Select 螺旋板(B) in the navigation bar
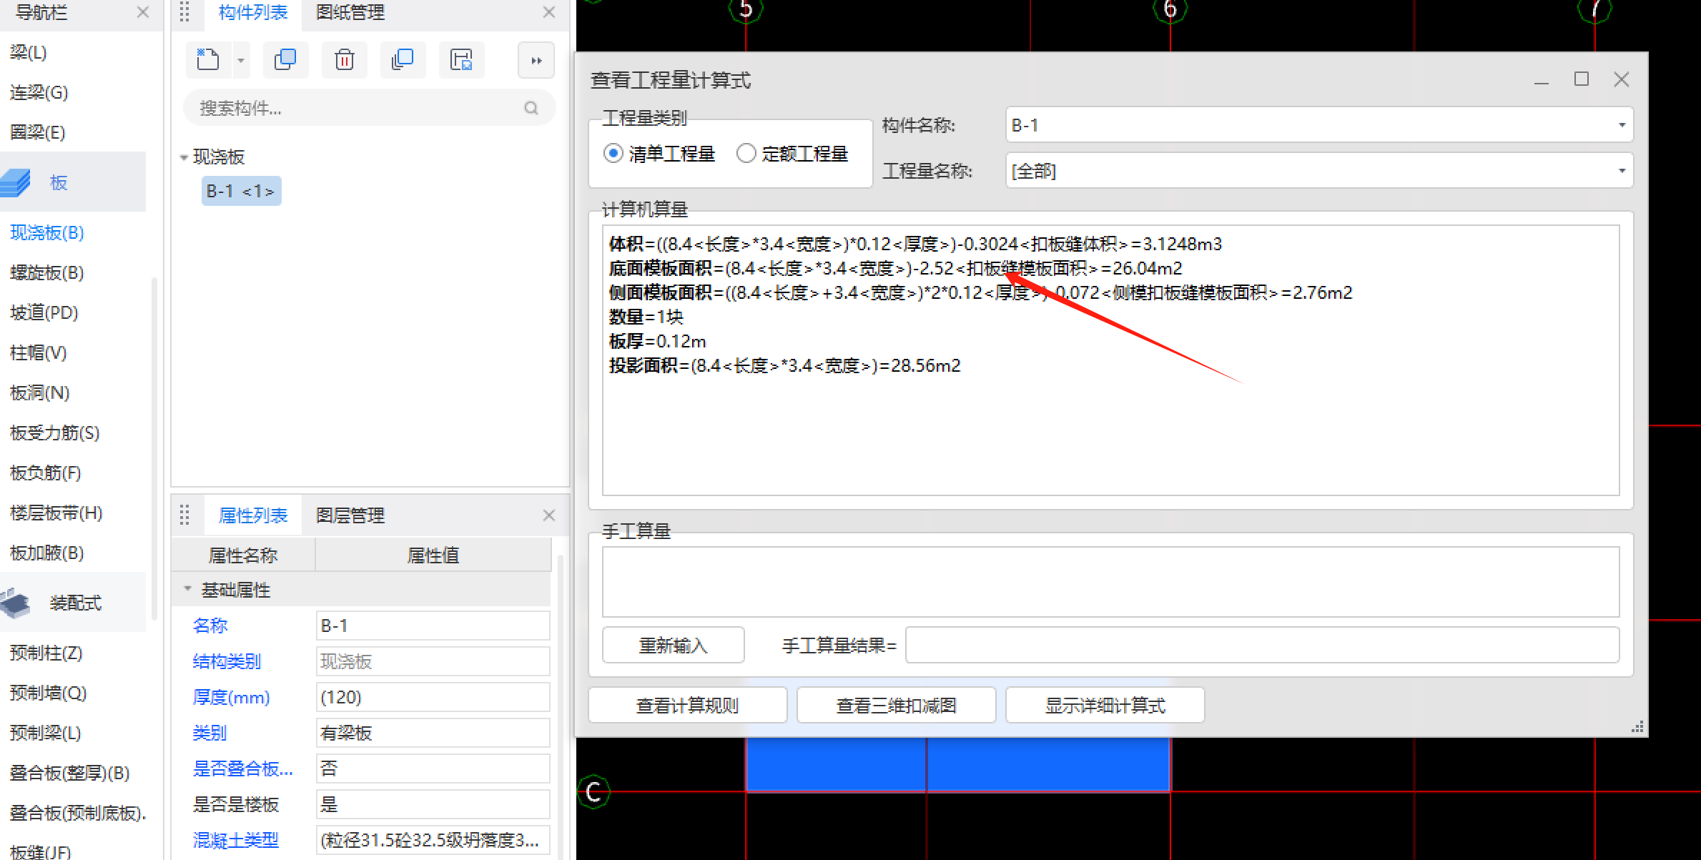 click(47, 272)
